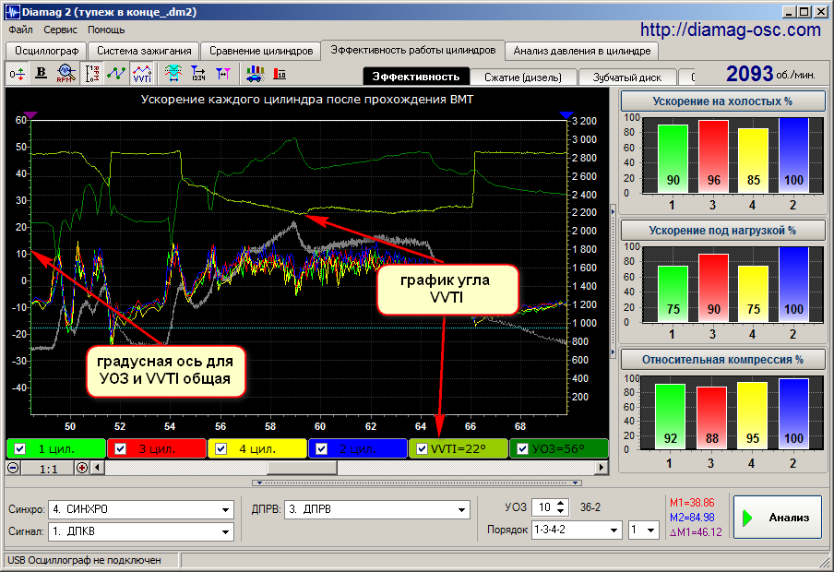This screenshot has width=834, height=572.
Task: Toggle the '3 цил.' checkbox
Action: click(120, 449)
